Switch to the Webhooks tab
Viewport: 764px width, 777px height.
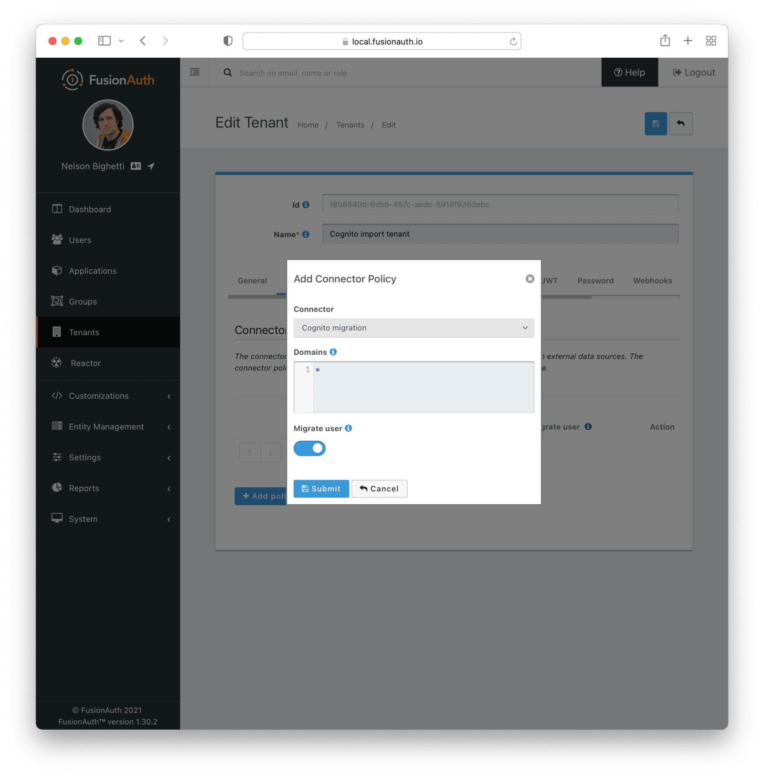652,281
